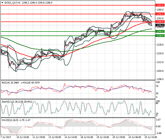This screenshot has width=165, height=140.
Task: Select the 24 Jul 06:00 time axis label
Action: tap(135, 137)
